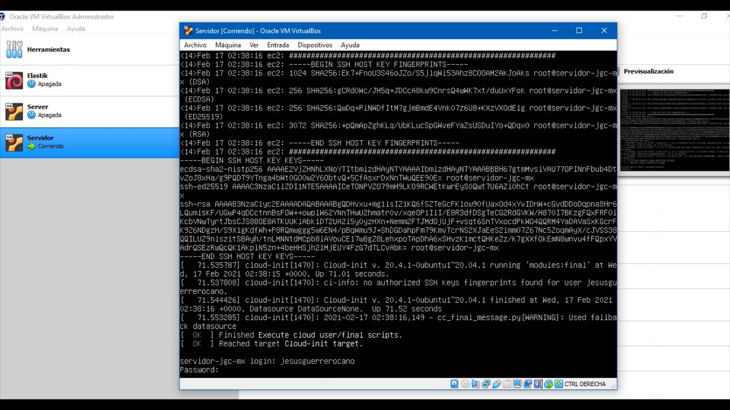Click 'Reached target Cloud-init target' console line
The height and width of the screenshot is (410, 730).
[x=271, y=344]
